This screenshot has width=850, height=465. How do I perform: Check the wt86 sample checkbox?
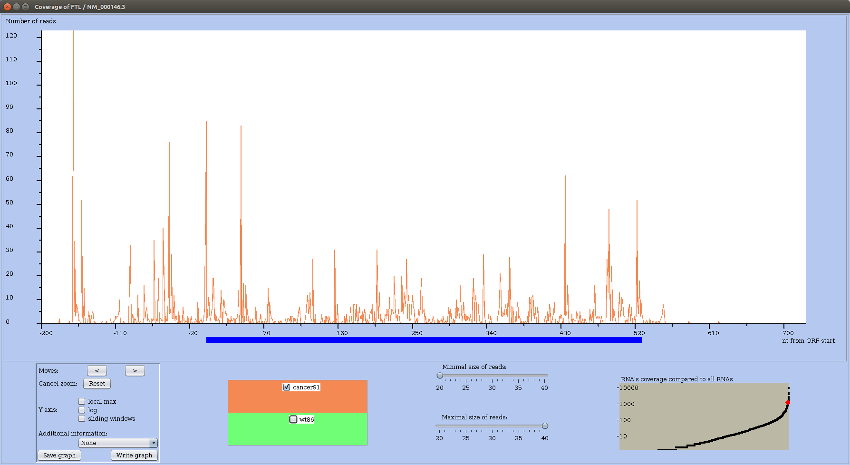pos(293,419)
